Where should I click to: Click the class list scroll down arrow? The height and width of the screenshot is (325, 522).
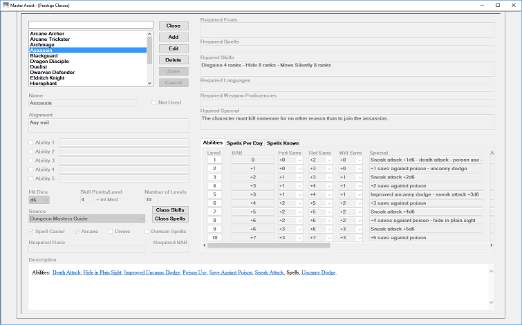click(x=149, y=83)
